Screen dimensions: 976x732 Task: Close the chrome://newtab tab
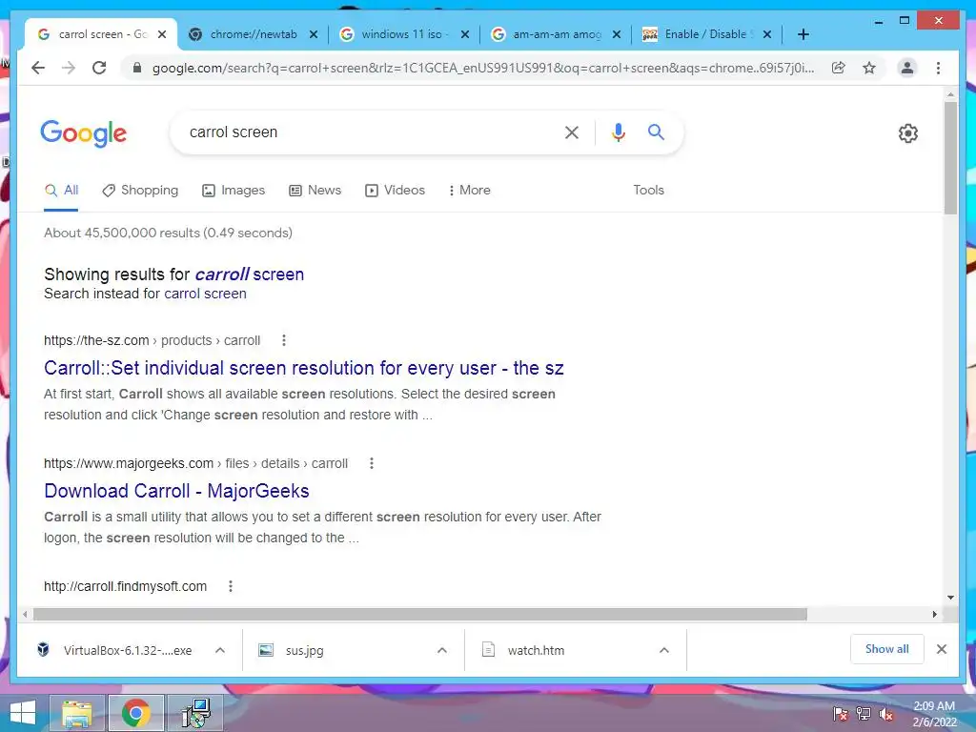tap(314, 34)
